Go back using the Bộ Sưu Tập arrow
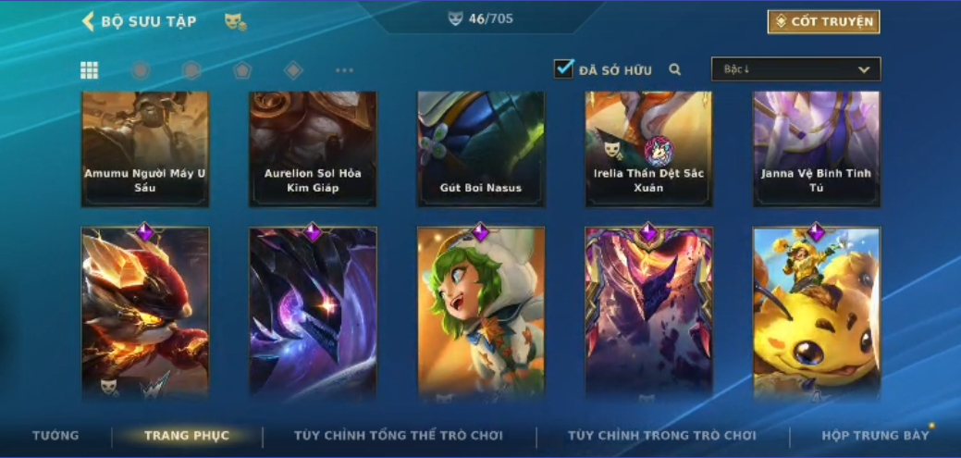The image size is (961, 458). 88,21
